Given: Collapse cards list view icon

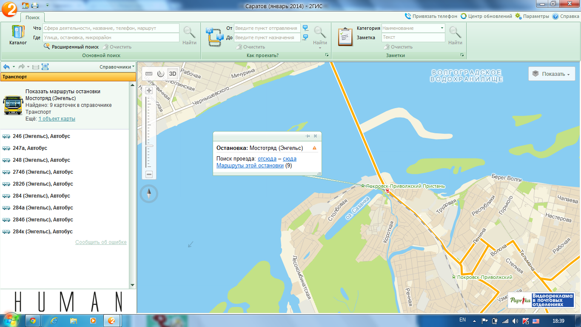Looking at the screenshot, I should click(x=35, y=67).
